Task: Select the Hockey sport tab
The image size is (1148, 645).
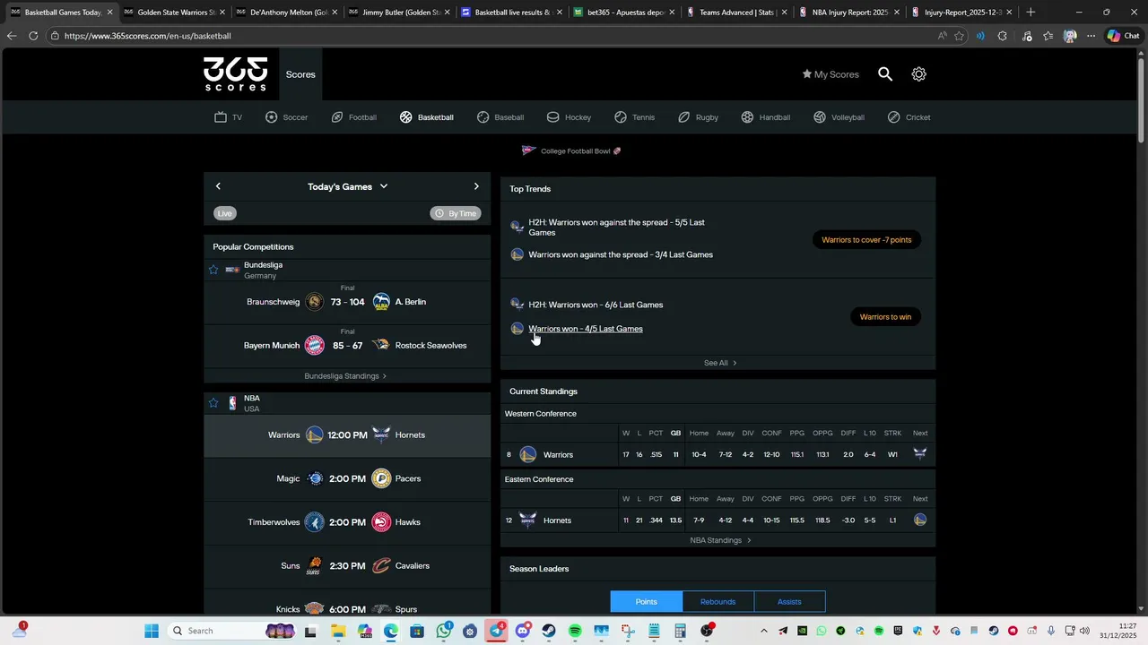Action: 569,117
